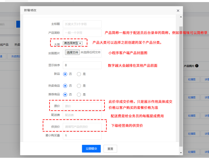209x158 pixels.
Task: Open the 请选择类型 category dropdown
Action: [72, 43]
